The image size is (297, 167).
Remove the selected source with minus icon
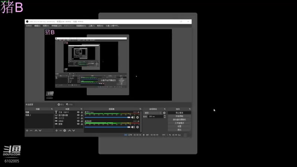tap(61, 131)
